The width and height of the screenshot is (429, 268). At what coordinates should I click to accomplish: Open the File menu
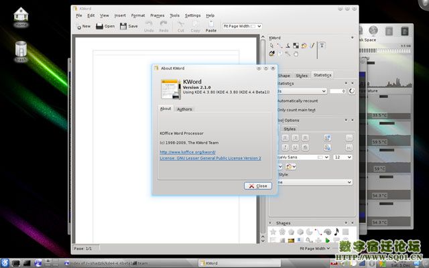79,15
